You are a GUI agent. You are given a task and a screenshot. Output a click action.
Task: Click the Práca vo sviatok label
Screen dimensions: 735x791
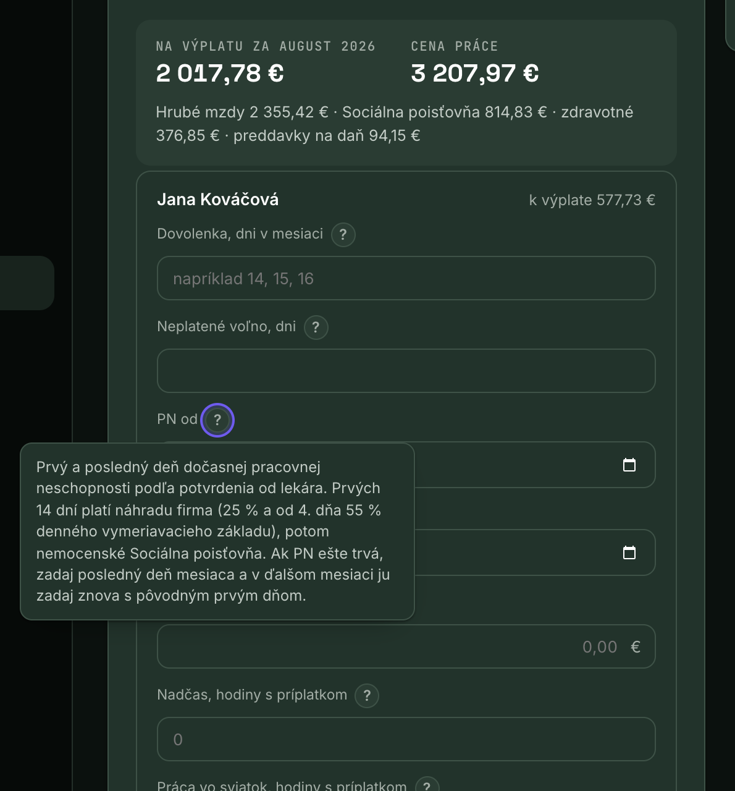(282, 785)
